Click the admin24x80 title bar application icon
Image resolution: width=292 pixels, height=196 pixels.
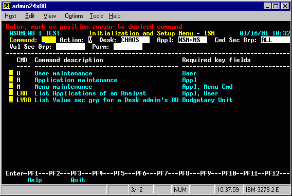[7, 6]
